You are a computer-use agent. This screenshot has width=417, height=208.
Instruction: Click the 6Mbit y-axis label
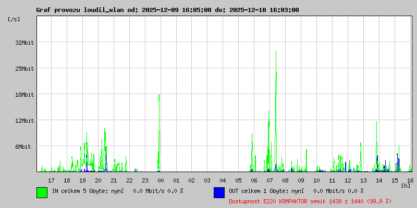pyautogui.click(x=23, y=147)
